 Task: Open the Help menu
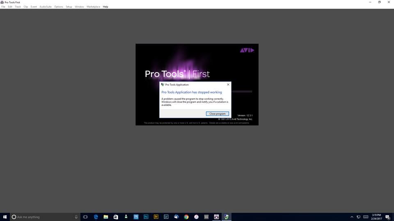tap(105, 7)
